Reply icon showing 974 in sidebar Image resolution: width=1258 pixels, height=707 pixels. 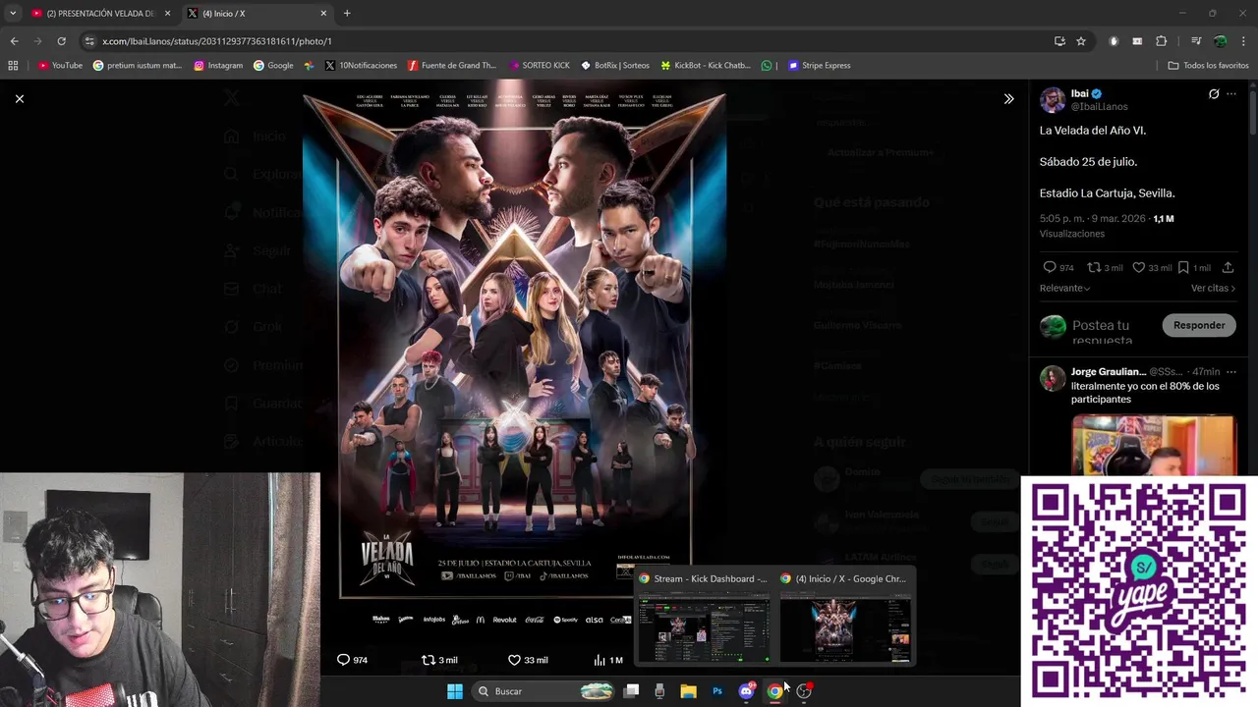pos(1058,267)
